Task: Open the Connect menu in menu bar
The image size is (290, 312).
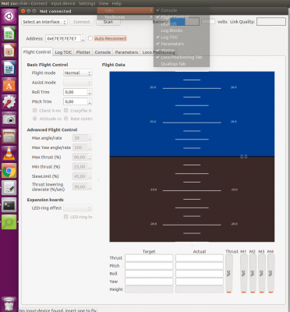Action: pos(39,3)
